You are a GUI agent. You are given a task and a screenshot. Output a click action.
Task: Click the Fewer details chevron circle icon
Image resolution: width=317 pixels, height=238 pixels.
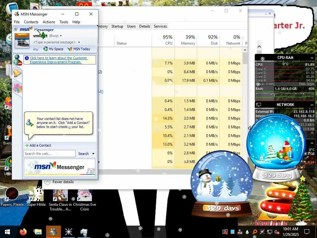47,182
